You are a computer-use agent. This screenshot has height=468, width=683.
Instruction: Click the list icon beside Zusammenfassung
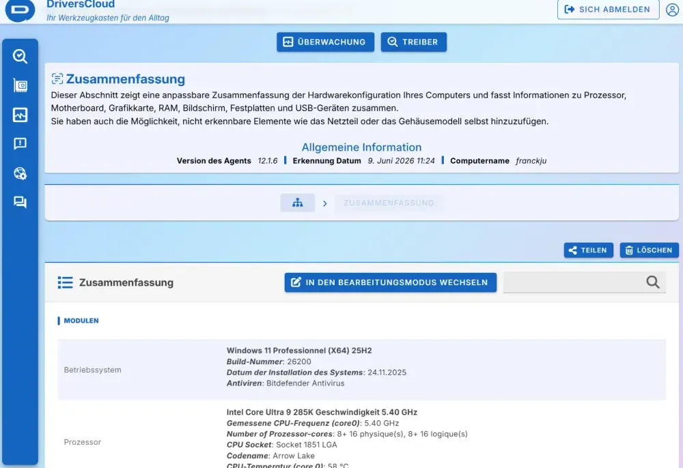click(x=66, y=282)
